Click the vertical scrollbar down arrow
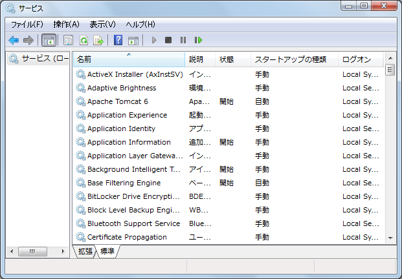Viewport: 402px width, 279px height. pyautogui.click(x=390, y=238)
